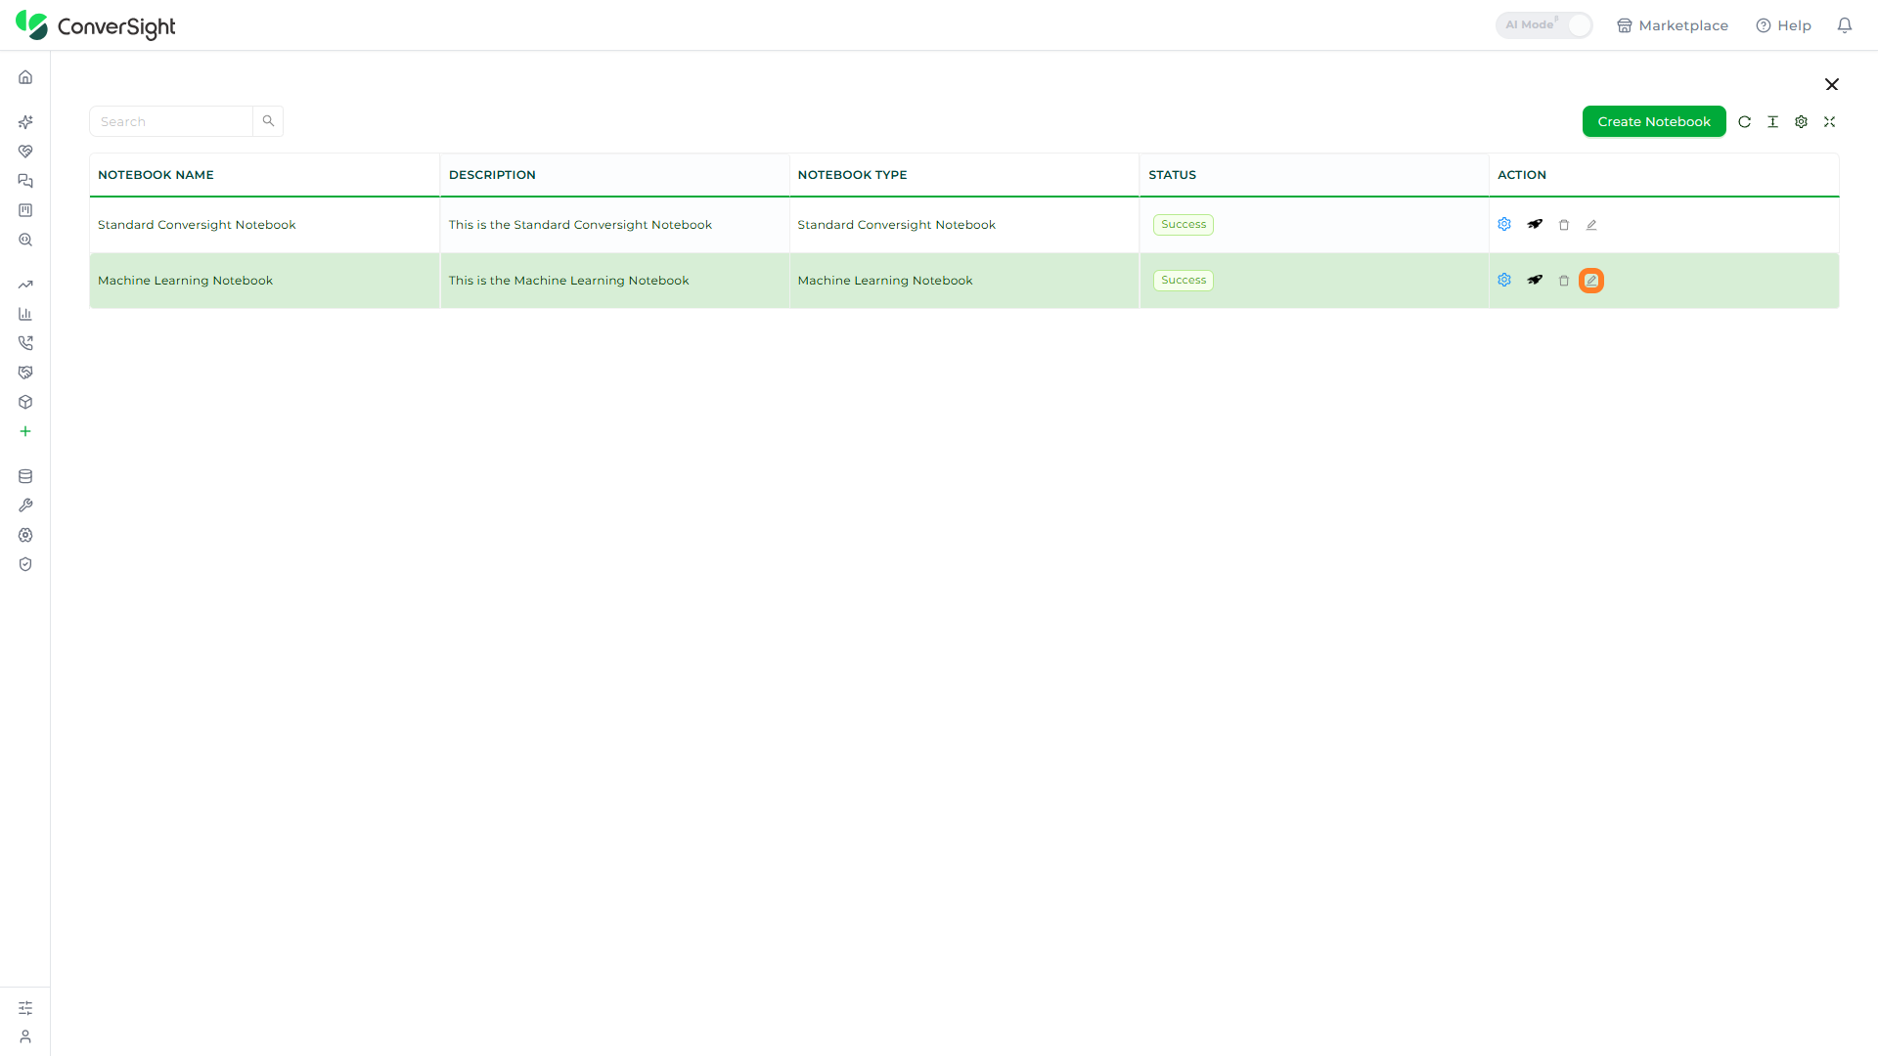Open the wrench tools icon in sidebar
1878x1056 pixels.
[x=25, y=506]
